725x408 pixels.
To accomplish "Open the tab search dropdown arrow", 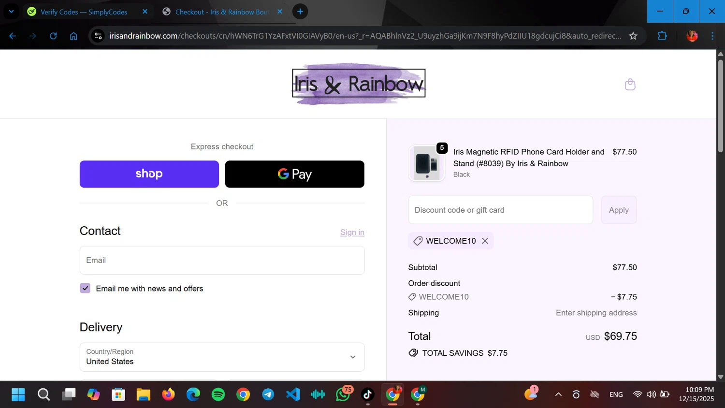I will point(11,12).
